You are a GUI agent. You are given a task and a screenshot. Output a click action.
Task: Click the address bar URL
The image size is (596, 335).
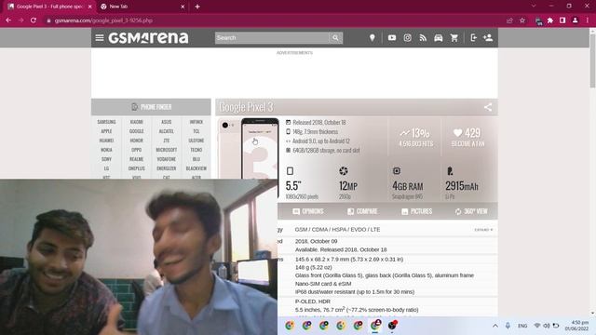click(103, 20)
